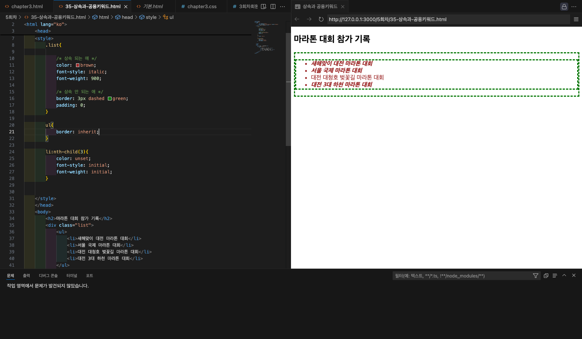
Task: Open the 터미널 panel tab
Action: pos(72,276)
